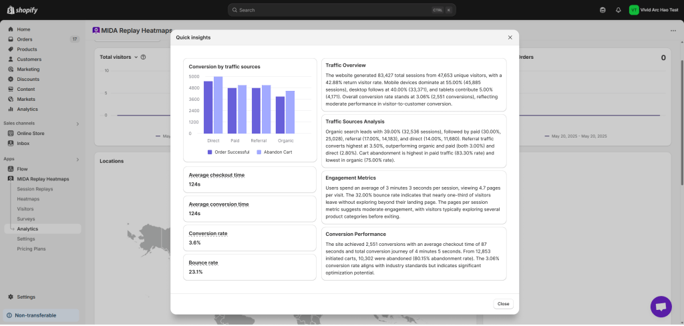Click Conversion rate label
Viewport: 684px width, 326px height.
208,234
